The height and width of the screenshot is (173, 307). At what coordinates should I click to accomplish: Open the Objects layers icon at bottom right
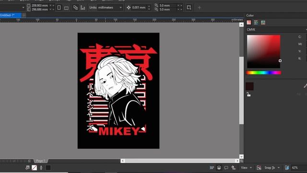tap(219, 168)
